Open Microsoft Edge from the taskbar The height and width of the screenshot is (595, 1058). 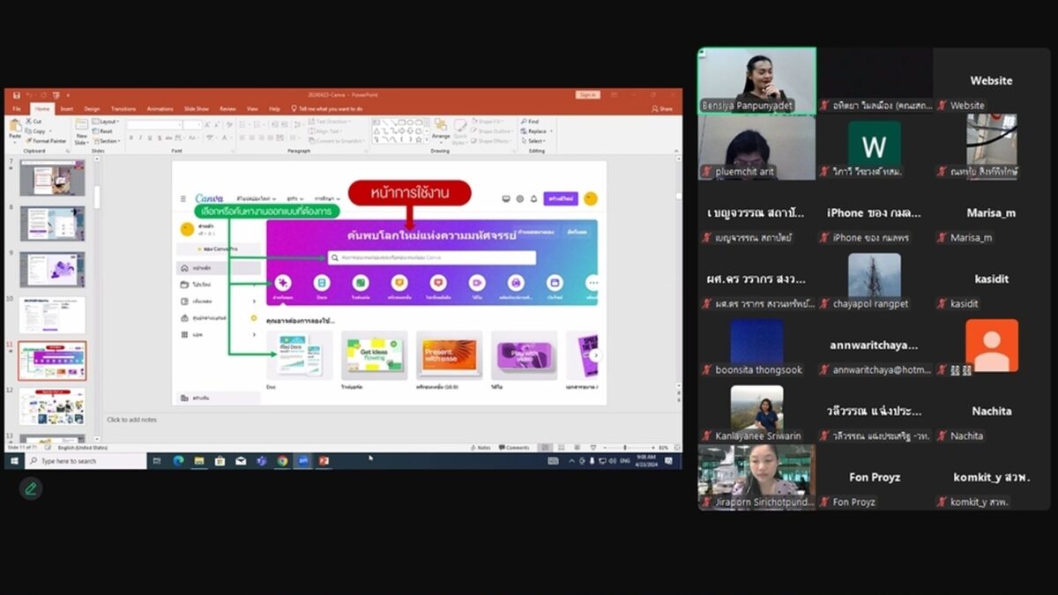tap(178, 461)
